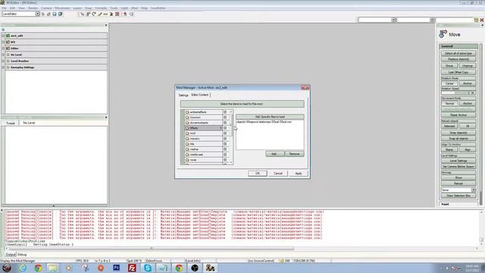This screenshot has width=485, height=273.
Task: Click OK in Mod Manager dialog
Action: pos(258,174)
